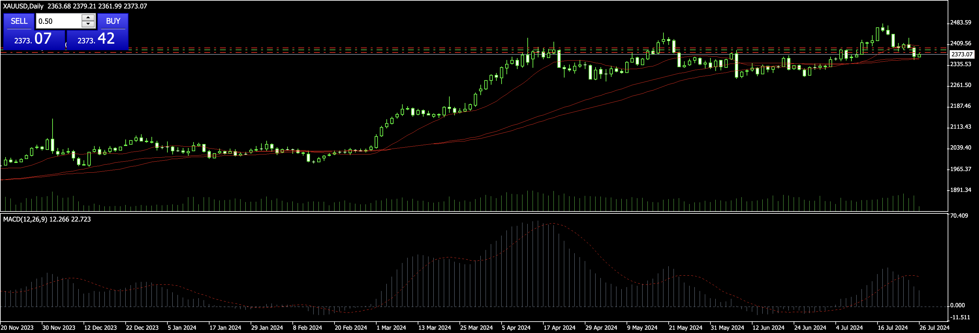Click the 1965.37 price axis label
The width and height of the screenshot is (979, 333).
coord(960,169)
